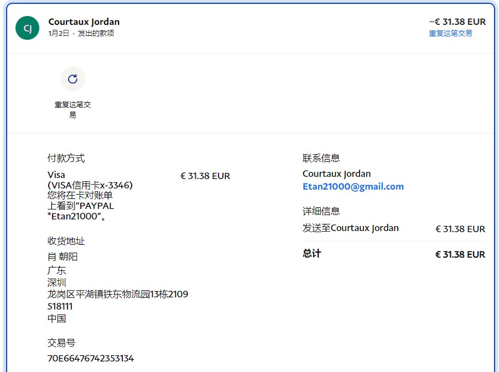Screen dimensions: 499x372
Task: Click the −€ 31.38 EUR header amount
Action: 457,22
